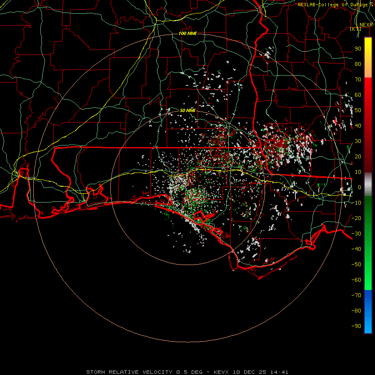Click the -60 value on velocity scale
The height and width of the screenshot is (375, 375).
(x=356, y=280)
